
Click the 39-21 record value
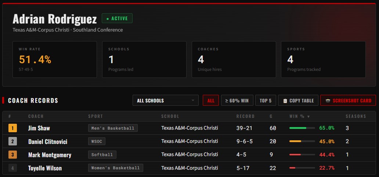244,128
